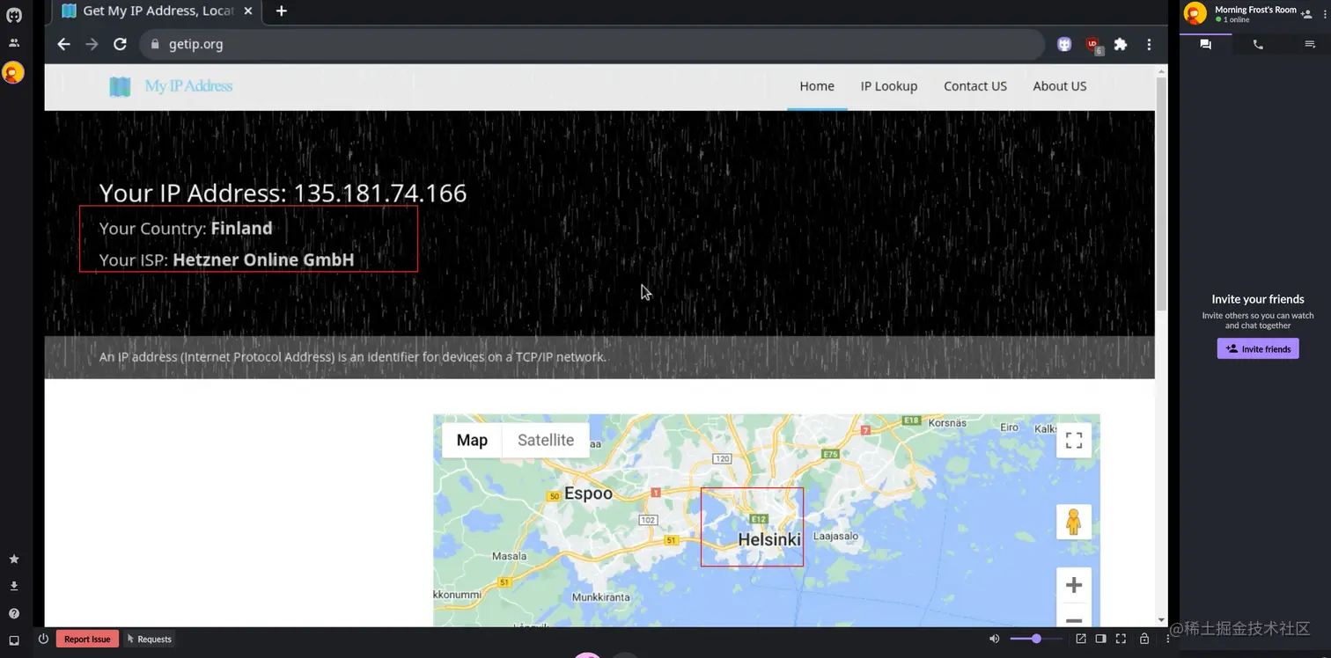Viewport: 1331px width, 658px height.
Task: Toggle the side panel view
Action: tap(1100, 639)
